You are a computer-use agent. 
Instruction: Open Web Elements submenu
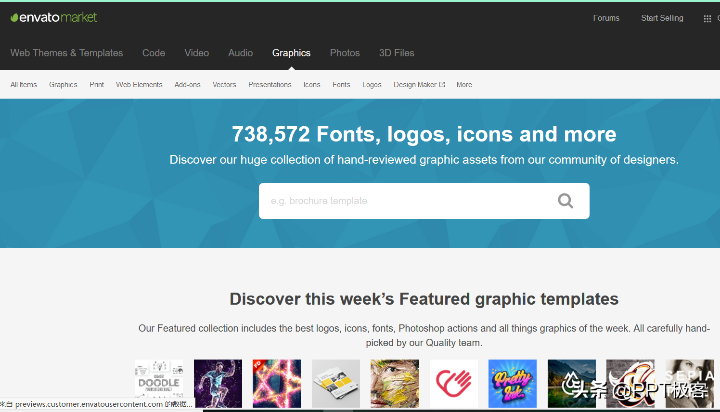pyautogui.click(x=139, y=85)
